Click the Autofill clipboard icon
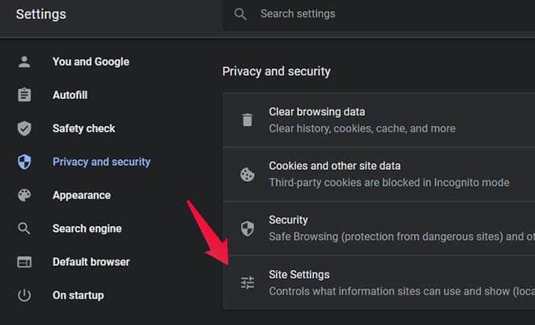The image size is (535, 325). pos(24,95)
